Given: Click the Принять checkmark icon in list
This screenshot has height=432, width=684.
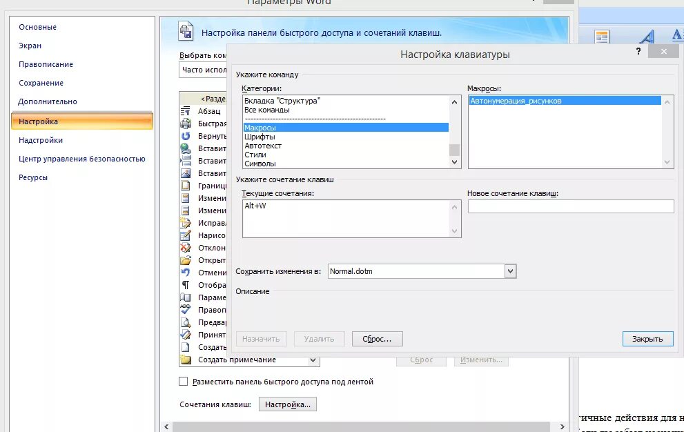Looking at the screenshot, I should click(x=186, y=335).
